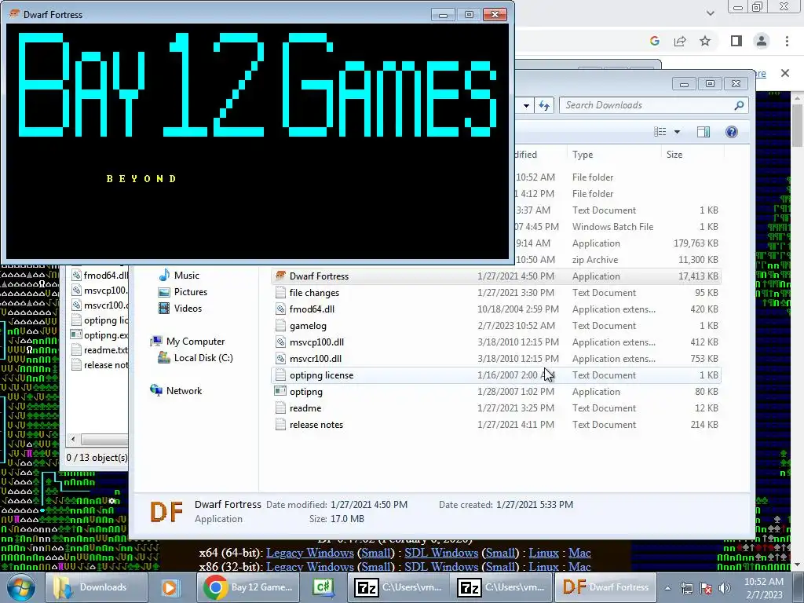Open the media player taskbar icon
Screen dimensions: 804x603
170,587
